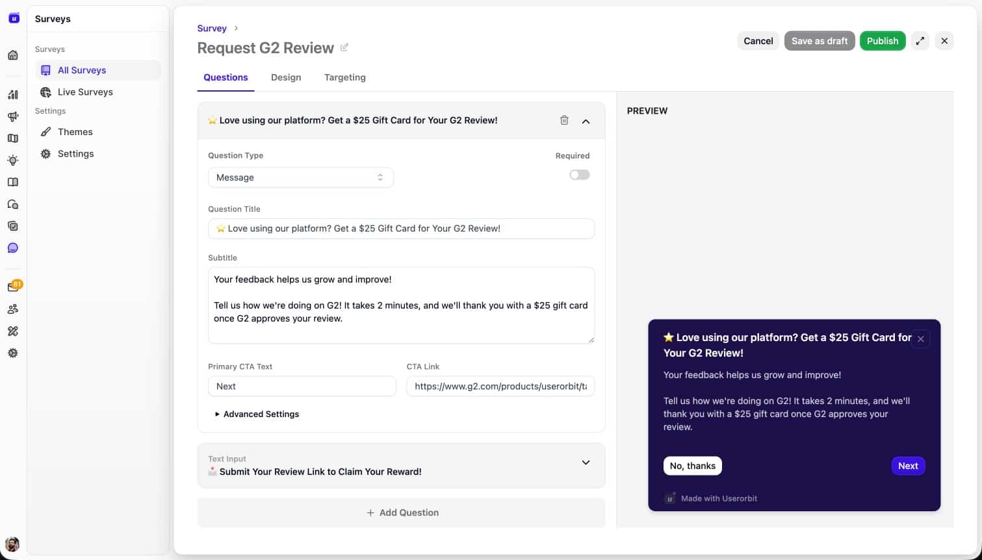Expand the Submit Your Review Link question
This screenshot has height=560, width=982.
tap(586, 463)
